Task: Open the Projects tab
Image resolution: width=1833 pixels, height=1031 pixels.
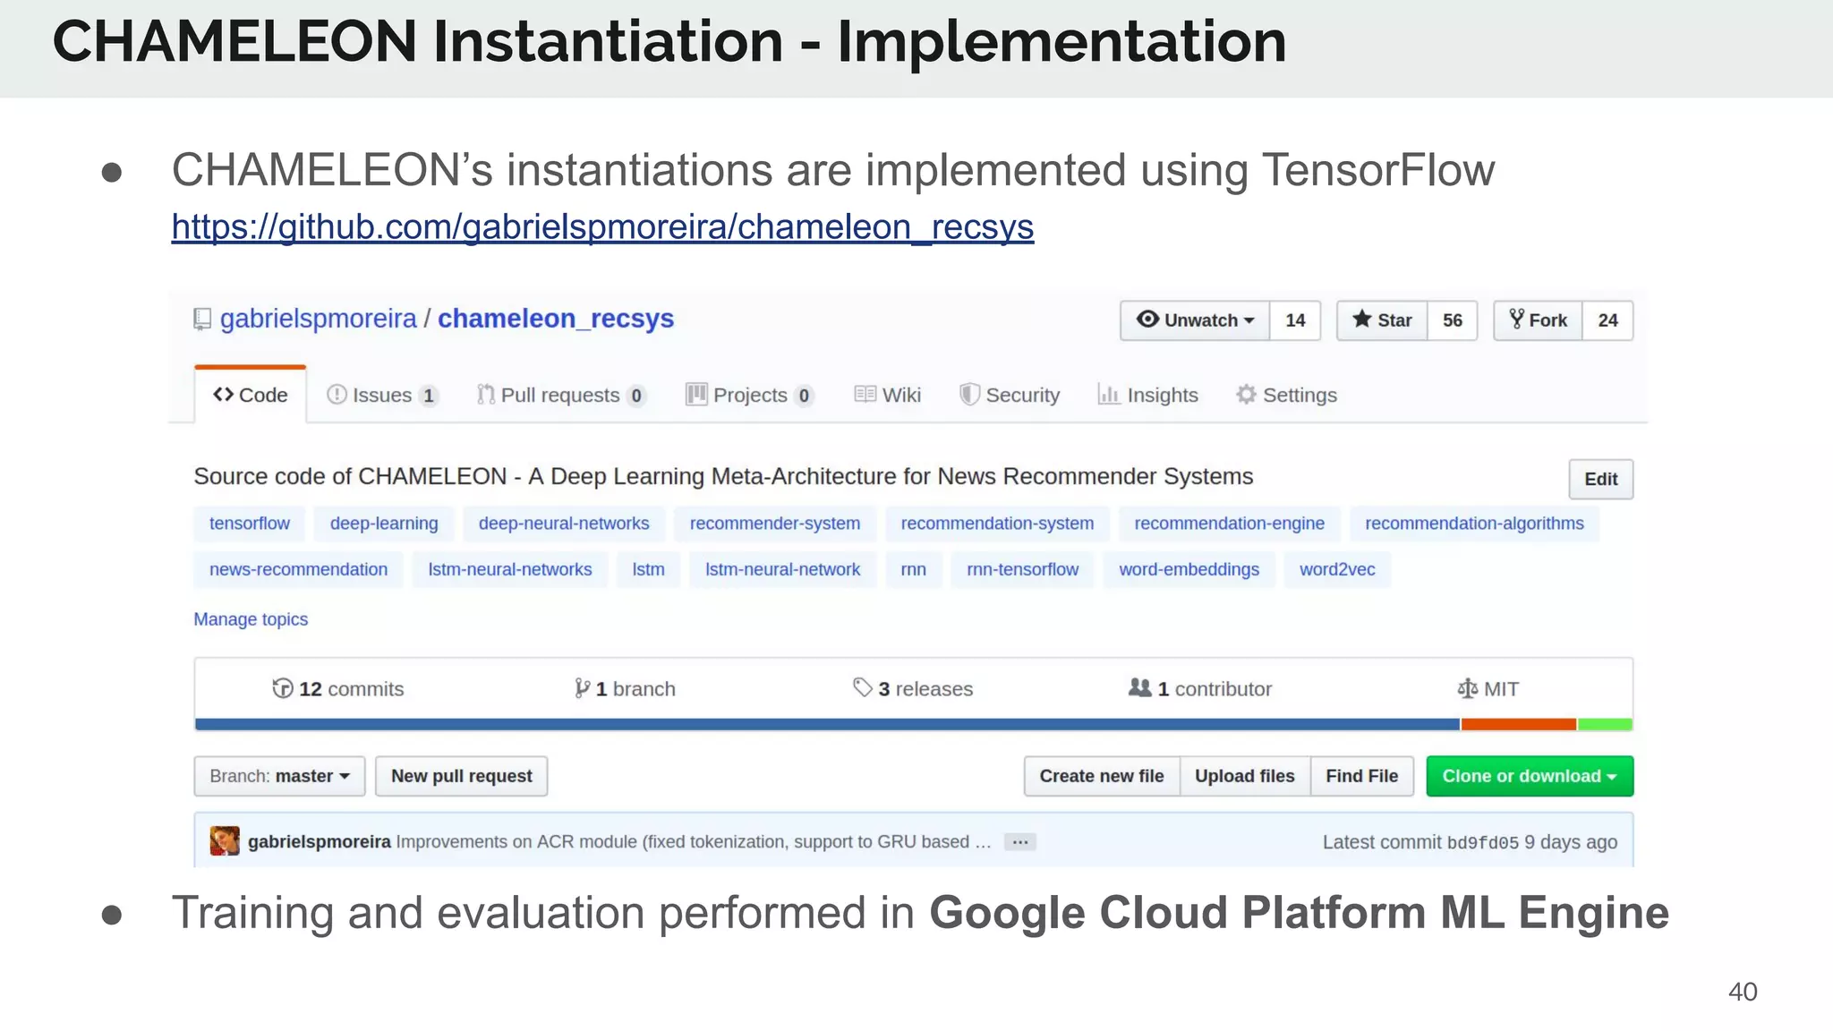Action: pyautogui.click(x=750, y=395)
